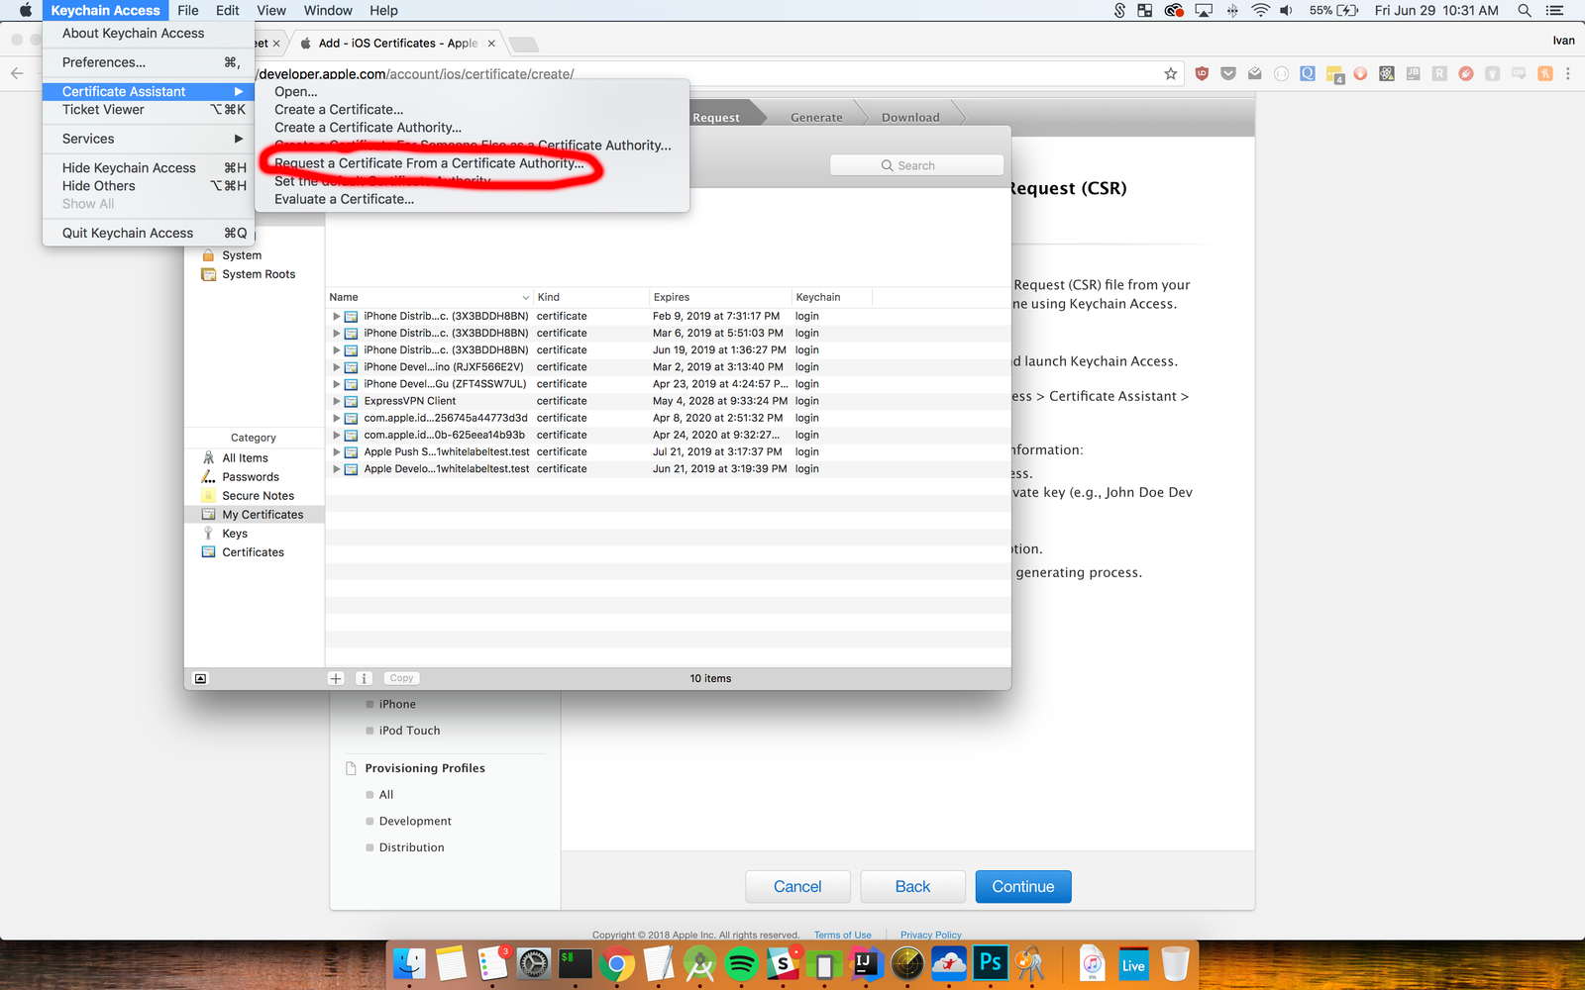Choose Quit Keychain Access
This screenshot has width=1585, height=990.
click(149, 234)
